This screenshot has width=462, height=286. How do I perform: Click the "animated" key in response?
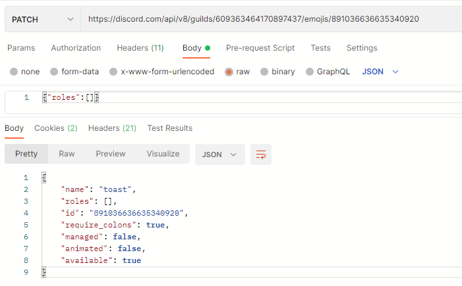click(84, 249)
